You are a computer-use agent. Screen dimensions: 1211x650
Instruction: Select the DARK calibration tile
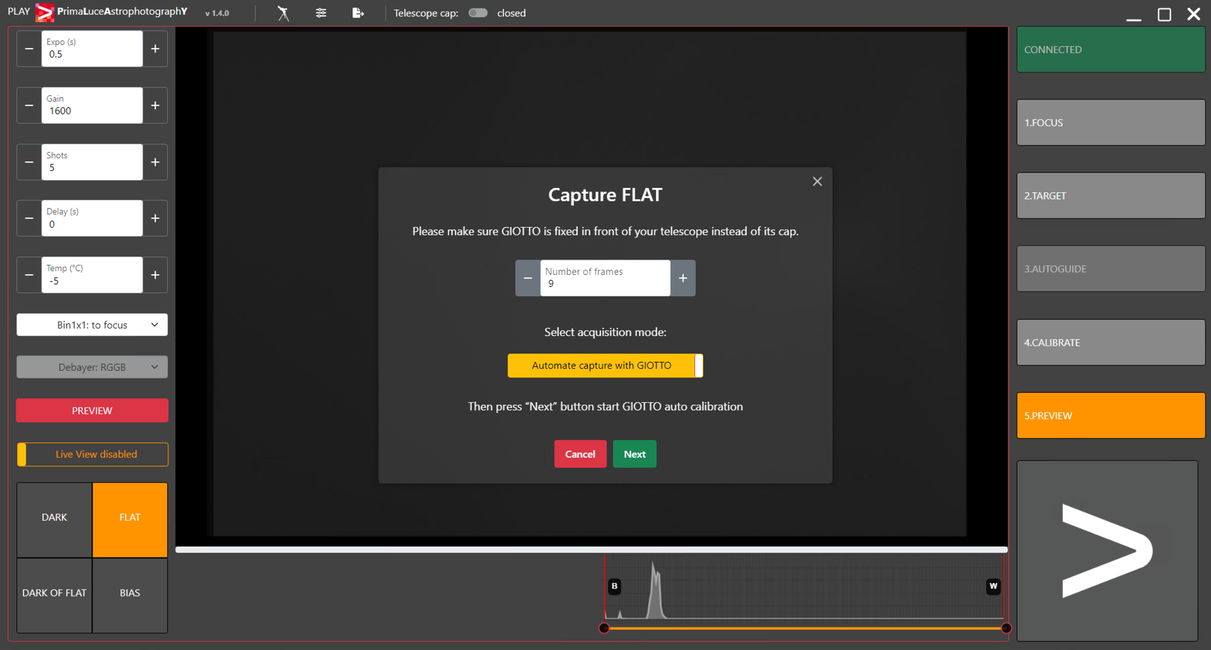tap(54, 519)
